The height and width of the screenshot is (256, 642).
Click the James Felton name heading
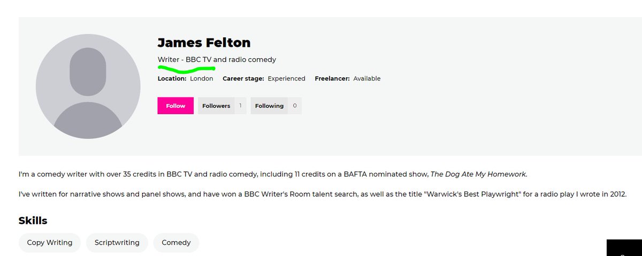point(204,43)
